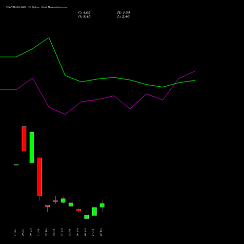The width and height of the screenshot is (244, 244).
Task: Click the 12 Feb date label
Action: pyautogui.click(x=101, y=232)
